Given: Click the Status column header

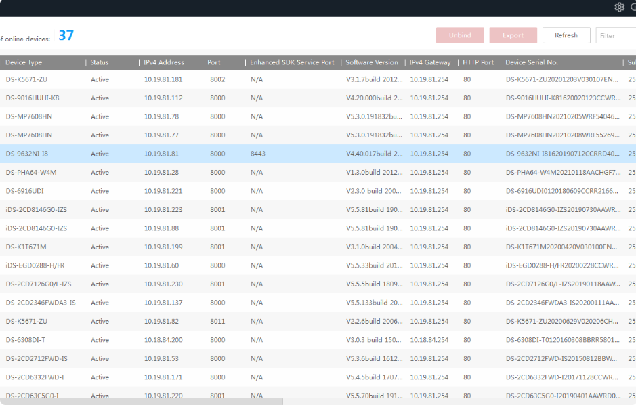Looking at the screenshot, I should (x=100, y=62).
